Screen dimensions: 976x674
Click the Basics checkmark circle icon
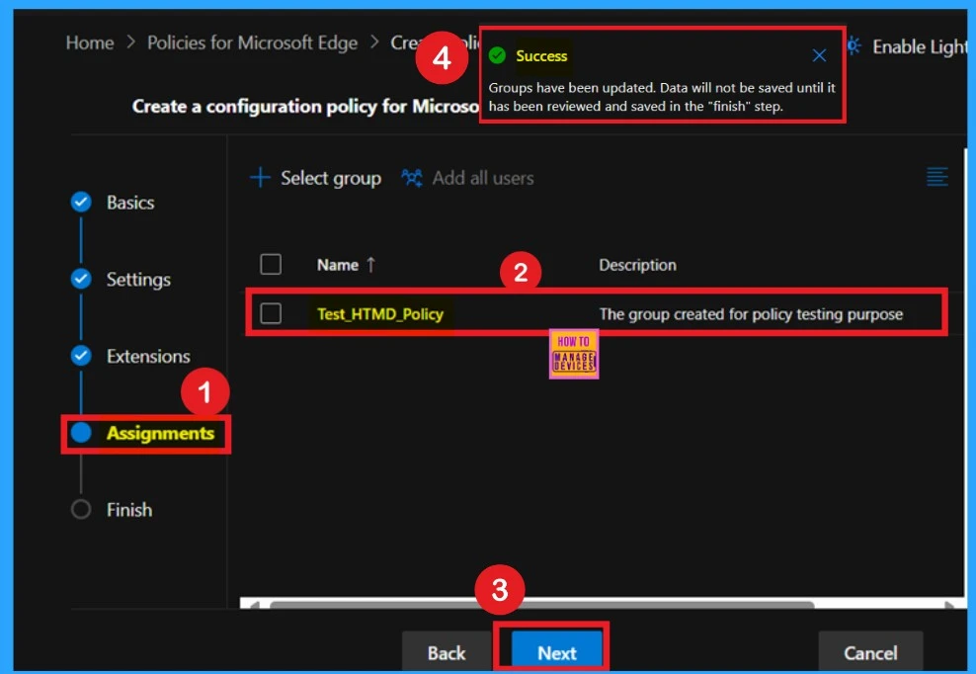click(81, 202)
